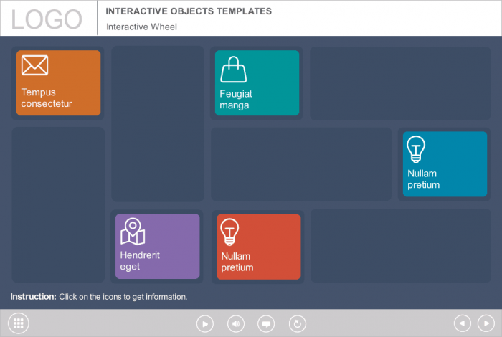The height and width of the screenshot is (337, 502).
Task: Select the "Hendrerit eget" tile label
Action: pos(139,261)
